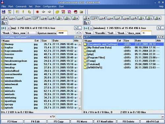Go to parent with right panel '..' button

pyautogui.click(x=163, y=28)
